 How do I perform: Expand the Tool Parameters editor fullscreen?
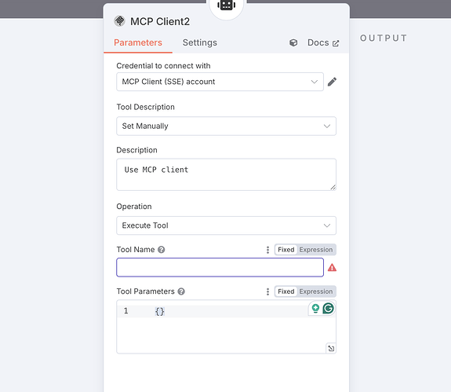tap(331, 349)
